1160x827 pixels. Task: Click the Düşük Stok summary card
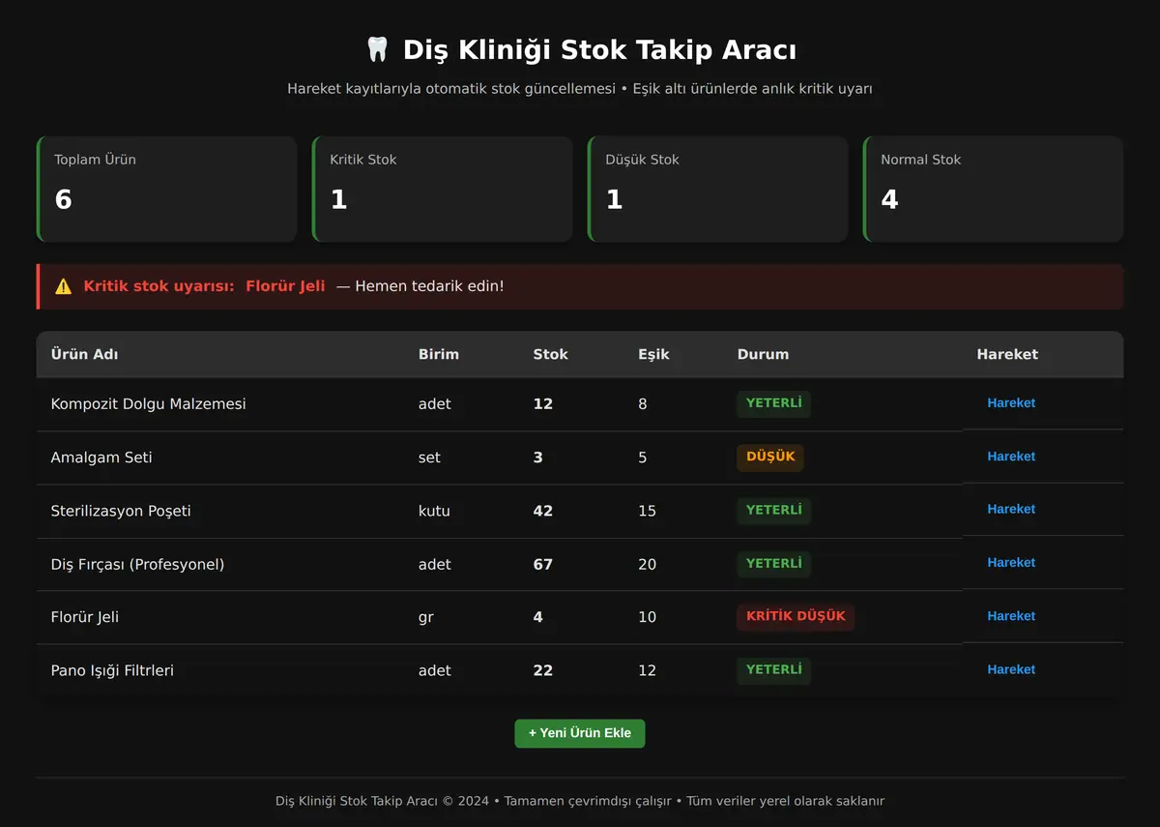[717, 189]
